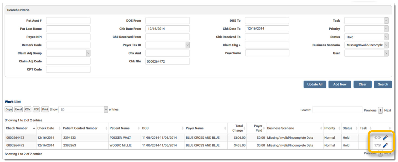
Task: Click the Add New button
Action: coord(340,84)
